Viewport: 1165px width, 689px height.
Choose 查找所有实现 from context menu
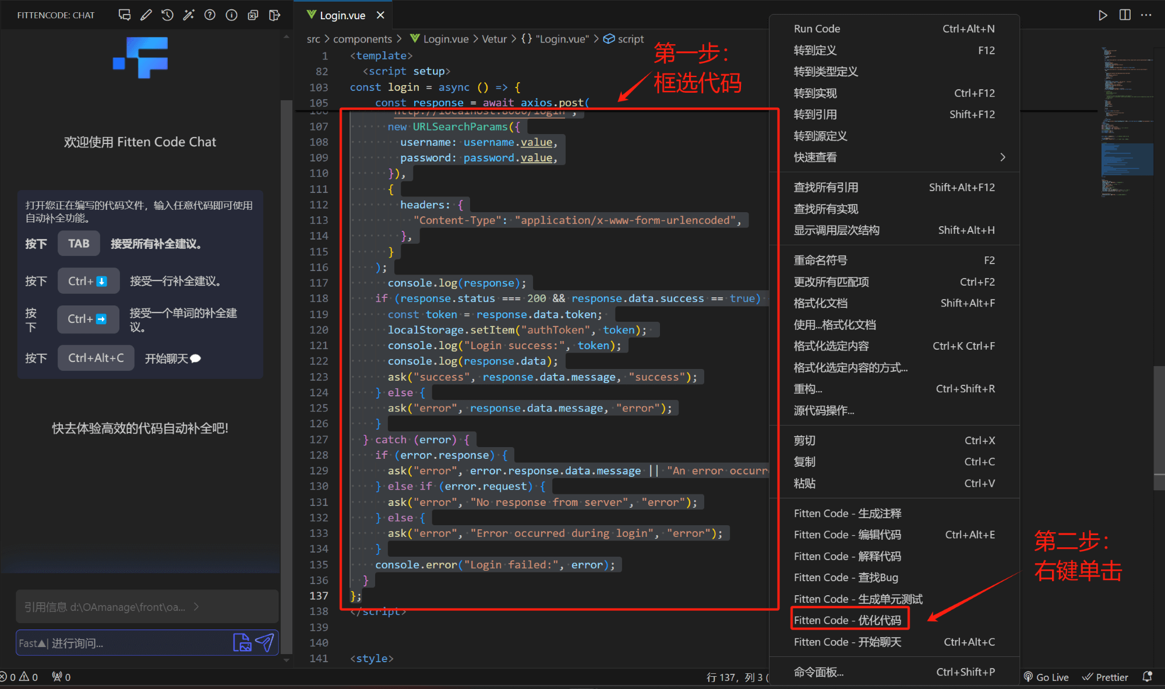tap(894, 209)
